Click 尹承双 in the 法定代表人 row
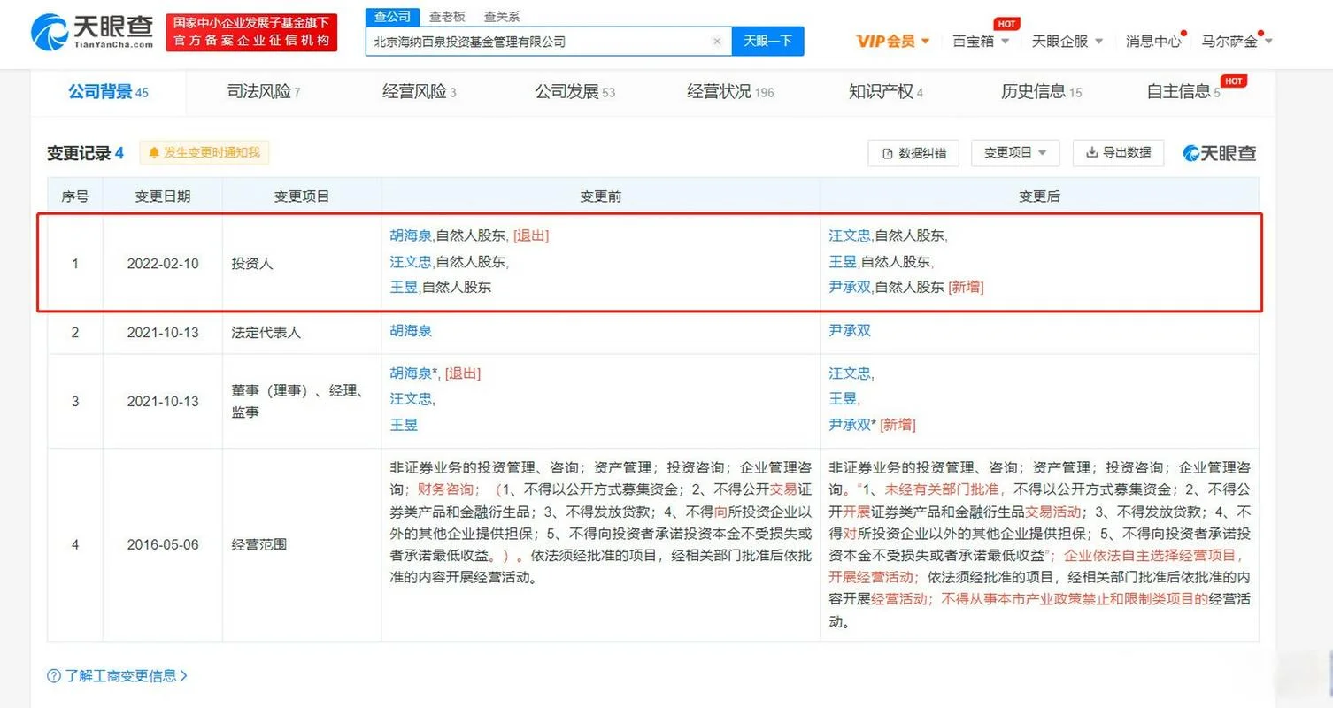The height and width of the screenshot is (708, 1333). 850,330
